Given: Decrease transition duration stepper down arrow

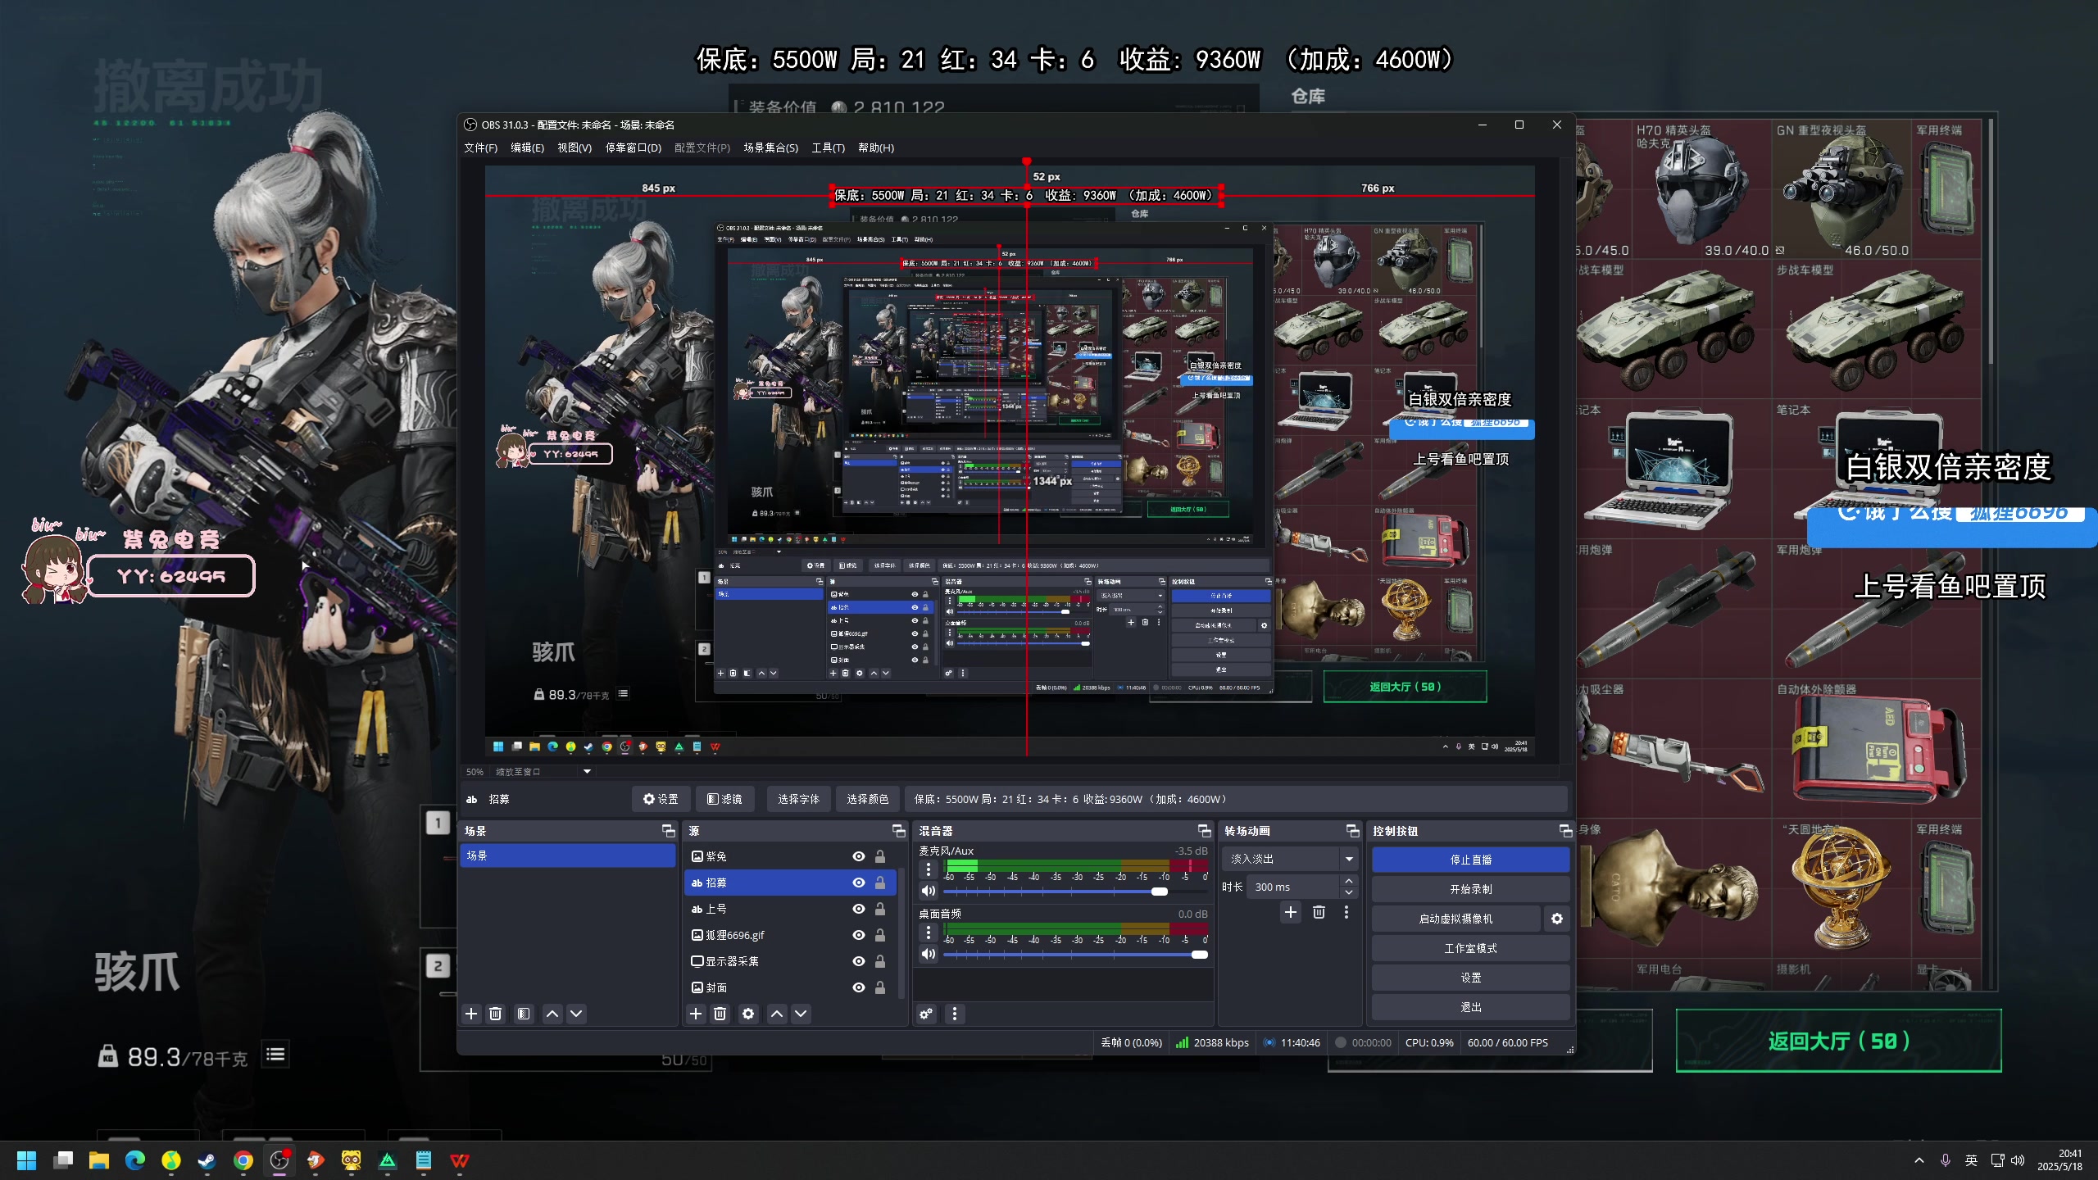Looking at the screenshot, I should pos(1349,892).
